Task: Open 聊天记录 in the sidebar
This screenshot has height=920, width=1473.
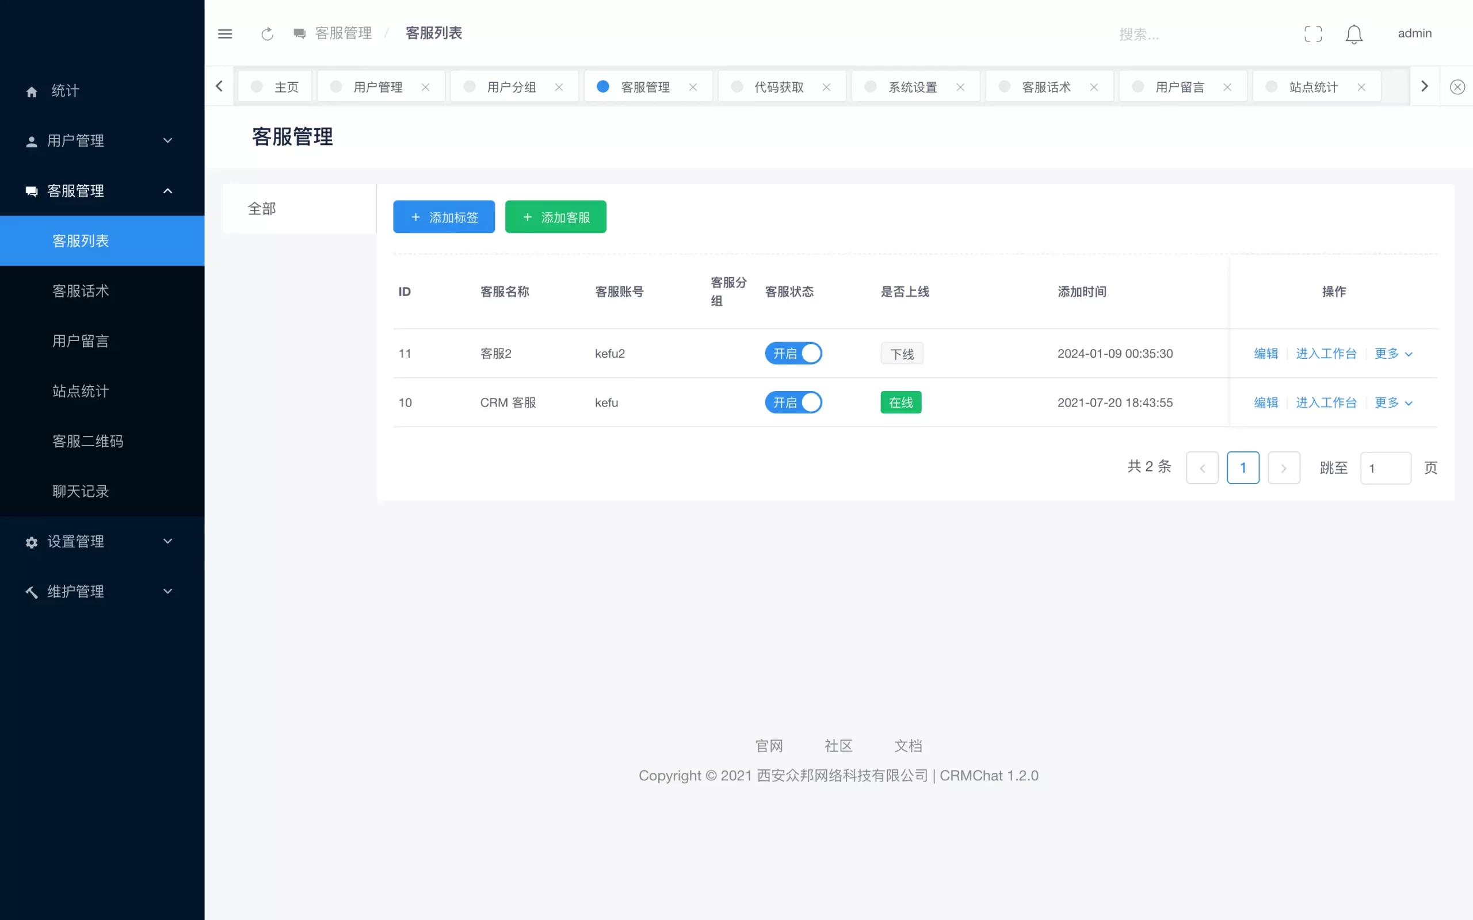Action: (x=81, y=491)
